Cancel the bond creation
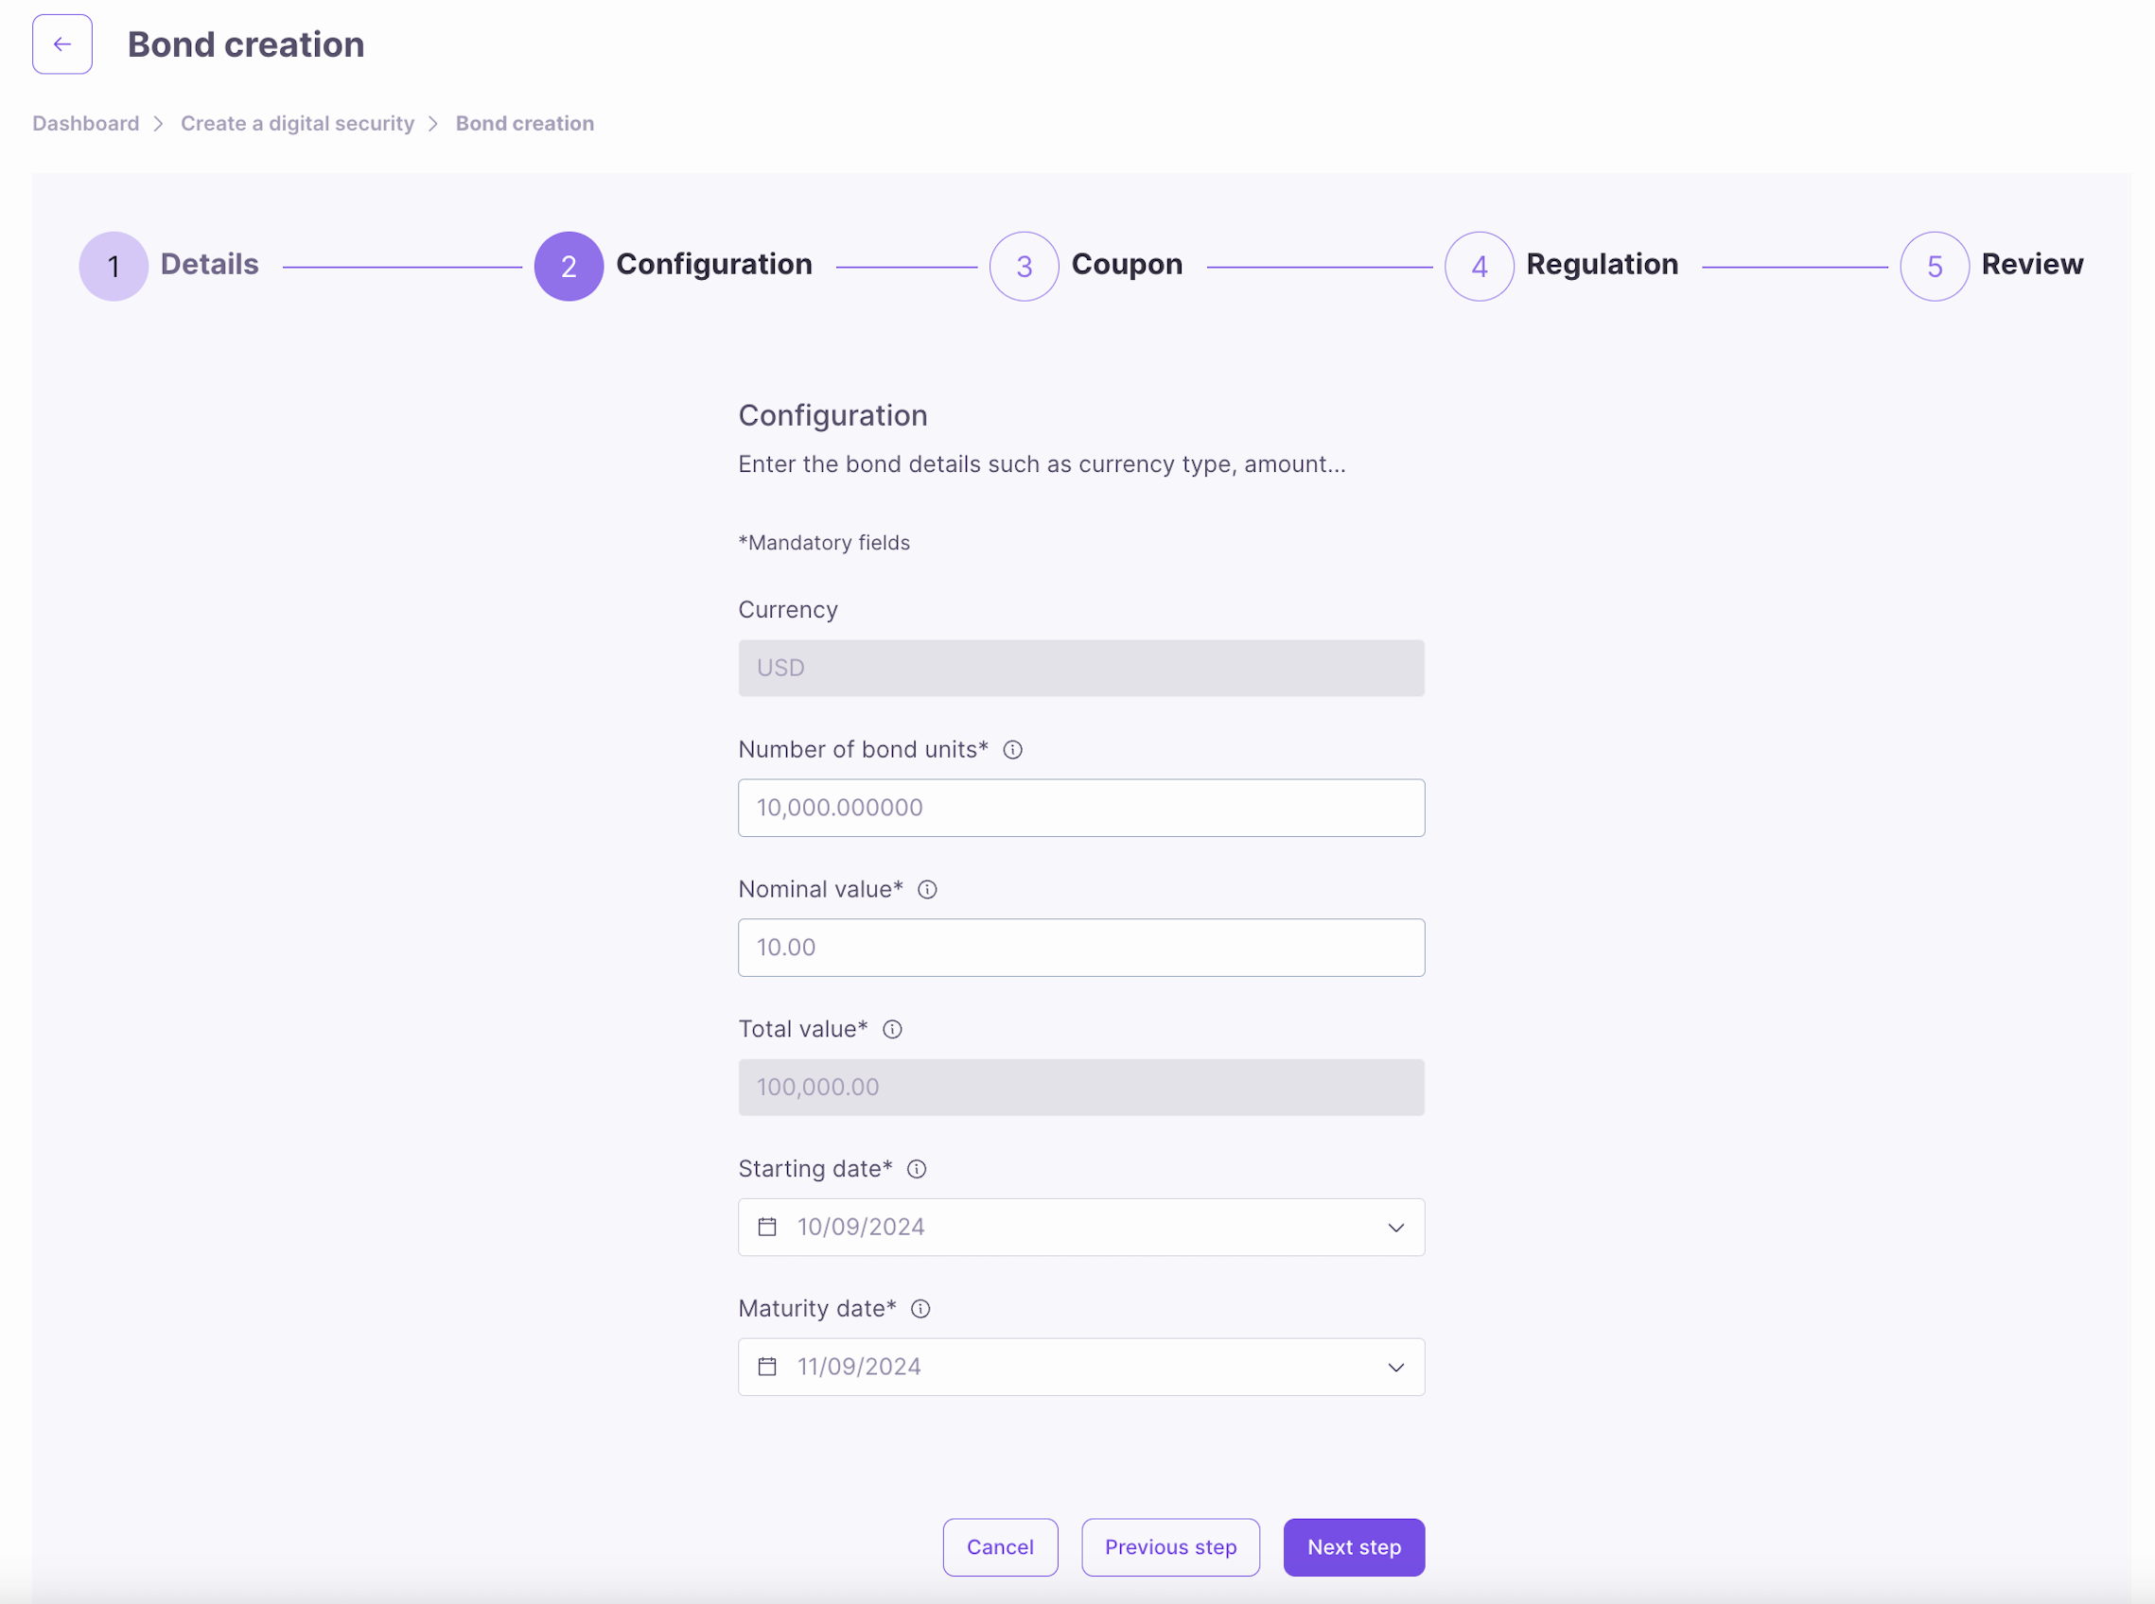Image resolution: width=2155 pixels, height=1604 pixels. pos(999,1546)
